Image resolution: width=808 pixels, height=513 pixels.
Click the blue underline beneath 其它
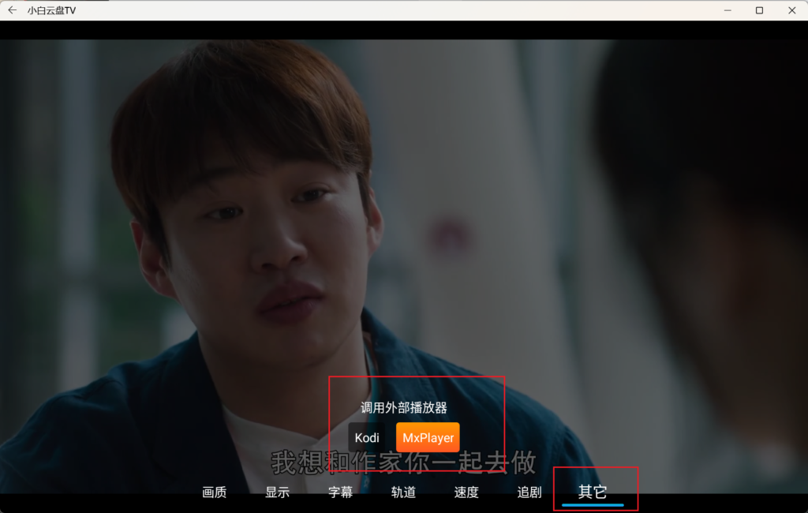point(593,505)
